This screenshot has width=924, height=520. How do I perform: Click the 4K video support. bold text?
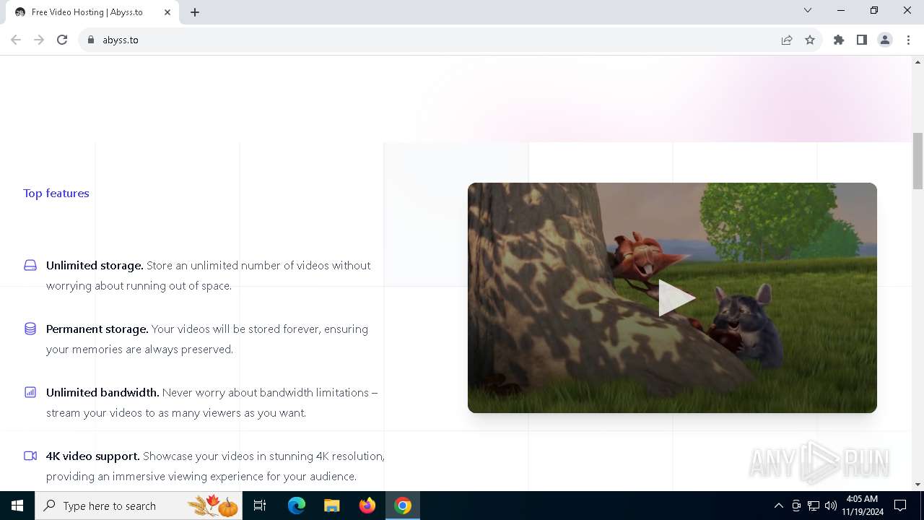pyautogui.click(x=92, y=456)
